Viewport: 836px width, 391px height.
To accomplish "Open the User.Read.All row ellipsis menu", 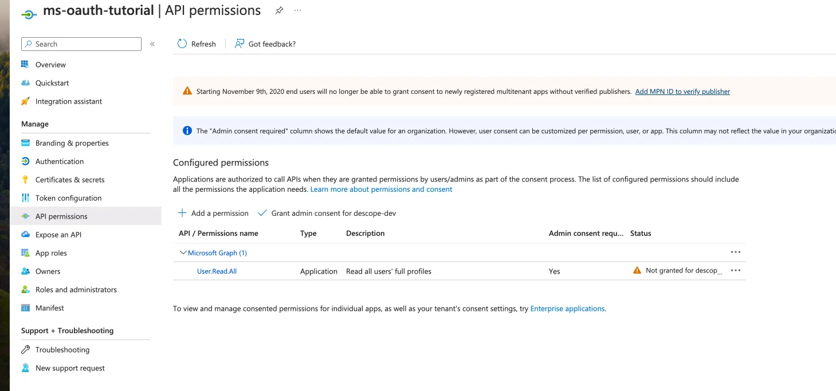I will click(736, 270).
